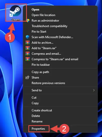The image size is (102, 137).
Task: Choose Copy as path
Action: coord(61,72)
